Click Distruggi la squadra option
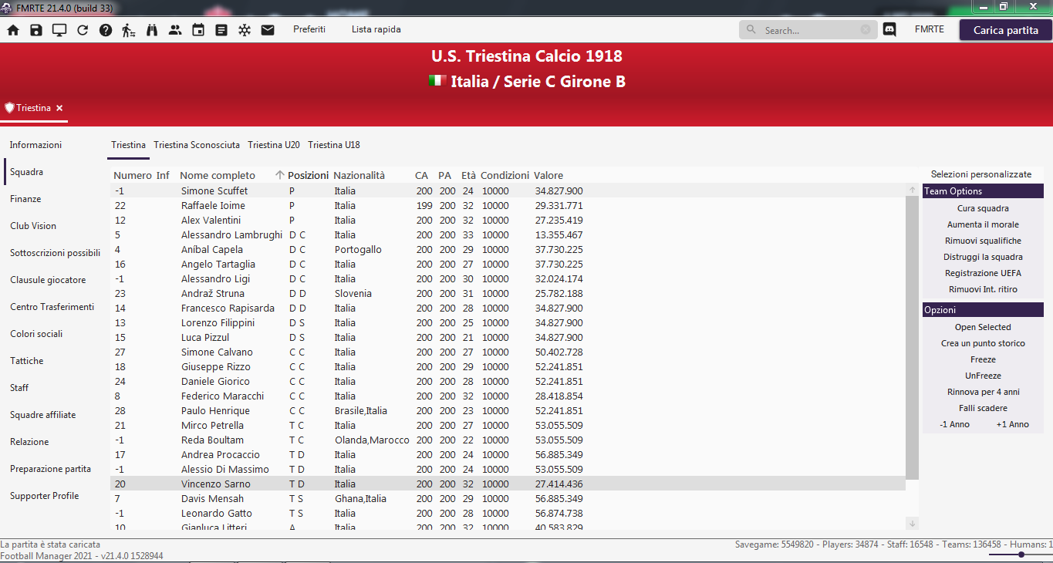Screen dimensions: 1053x563 [983, 257]
